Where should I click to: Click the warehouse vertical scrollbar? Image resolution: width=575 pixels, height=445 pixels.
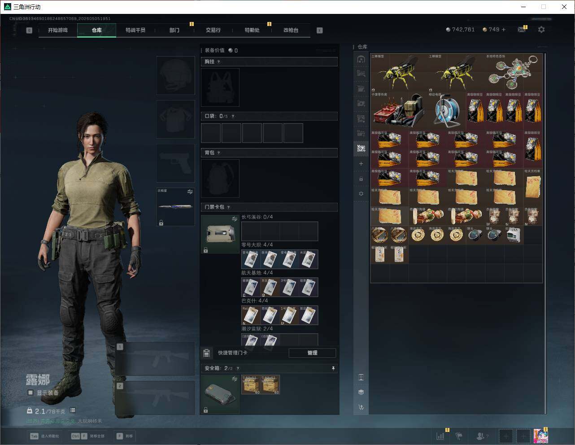[x=545, y=233]
